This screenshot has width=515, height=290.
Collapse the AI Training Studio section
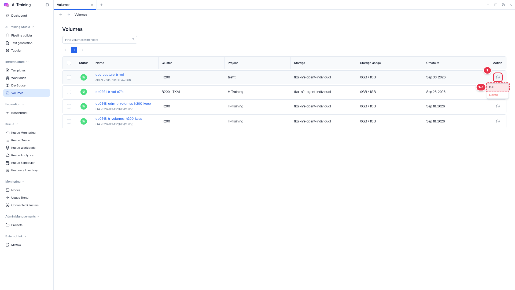pos(20,27)
